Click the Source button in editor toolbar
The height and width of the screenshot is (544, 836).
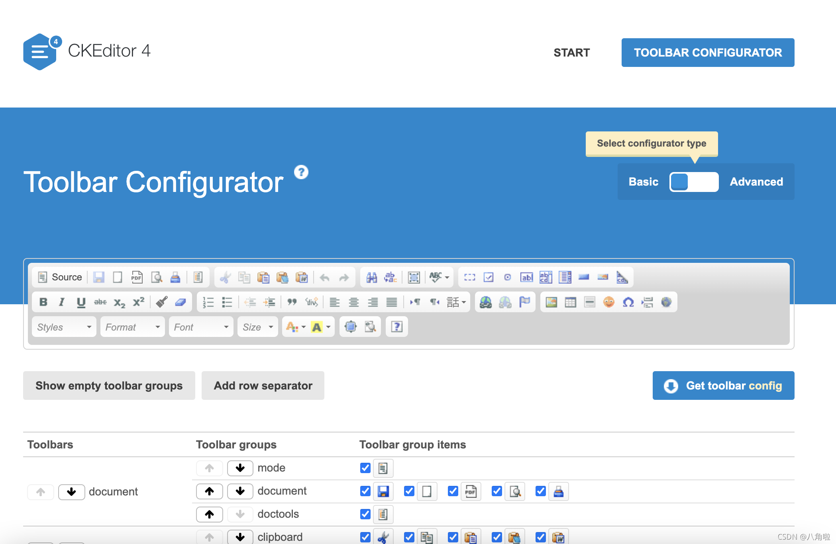60,277
